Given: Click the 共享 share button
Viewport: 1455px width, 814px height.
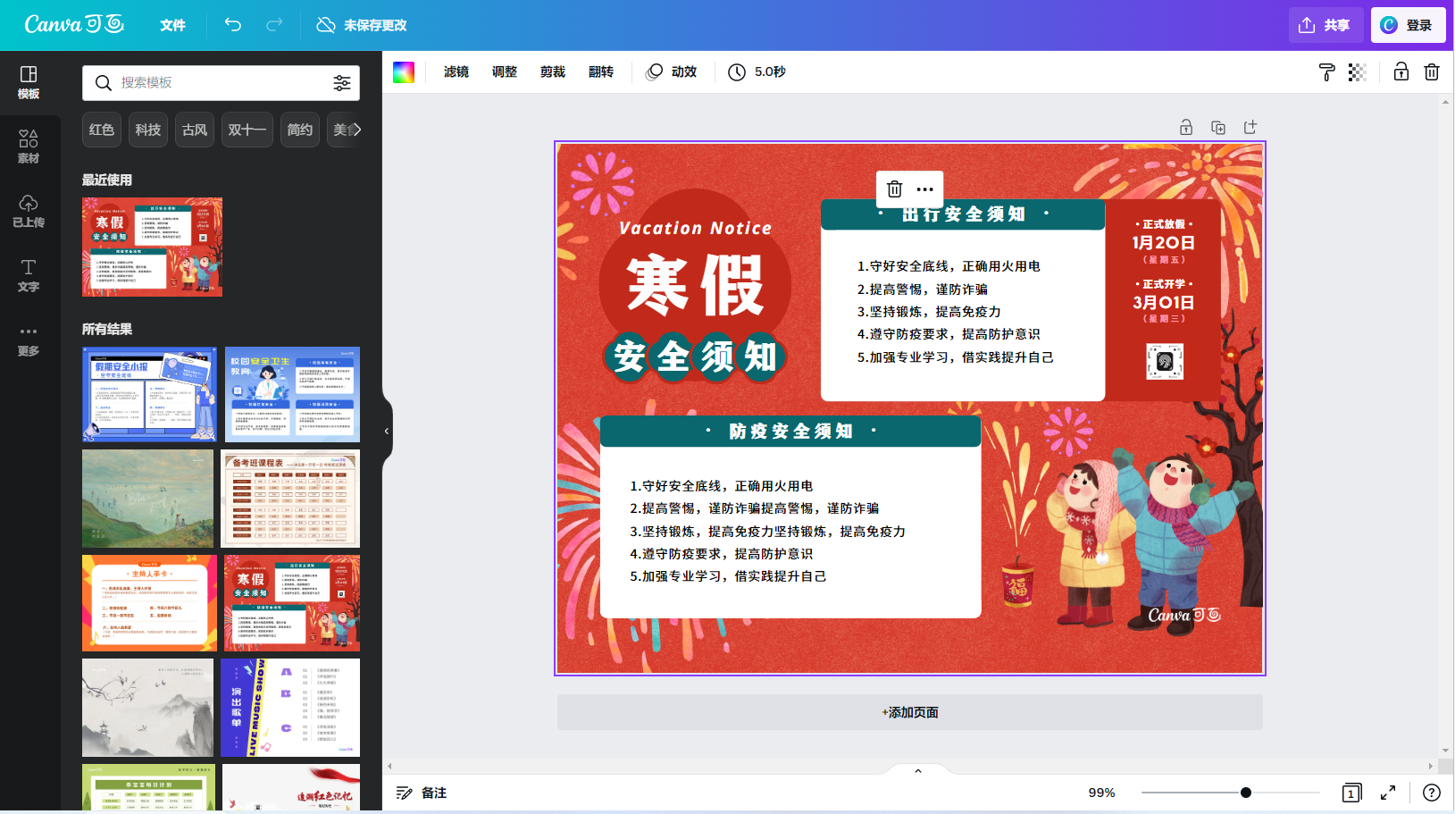Looking at the screenshot, I should (1325, 25).
